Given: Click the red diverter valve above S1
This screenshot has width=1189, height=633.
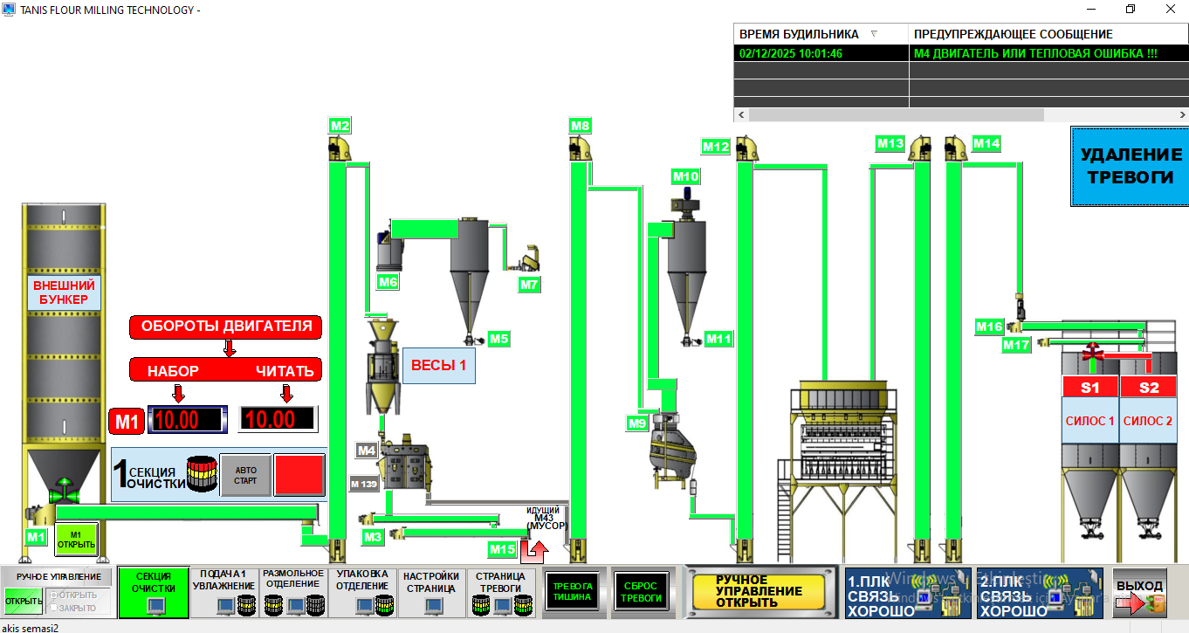Looking at the screenshot, I should click(x=1091, y=353).
